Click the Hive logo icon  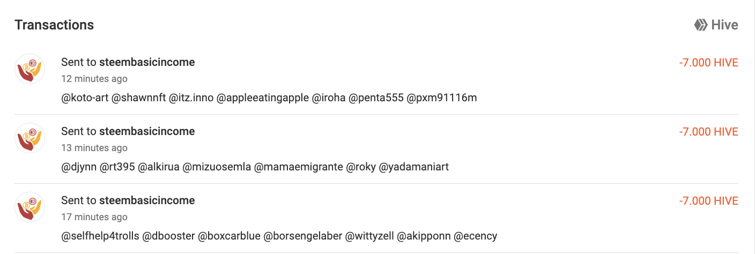tap(701, 25)
